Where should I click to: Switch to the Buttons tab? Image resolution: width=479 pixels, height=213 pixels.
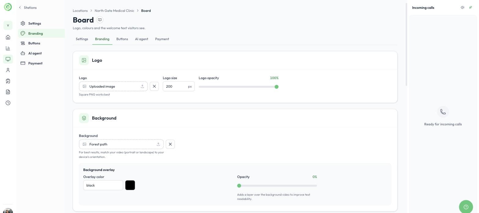[122, 39]
